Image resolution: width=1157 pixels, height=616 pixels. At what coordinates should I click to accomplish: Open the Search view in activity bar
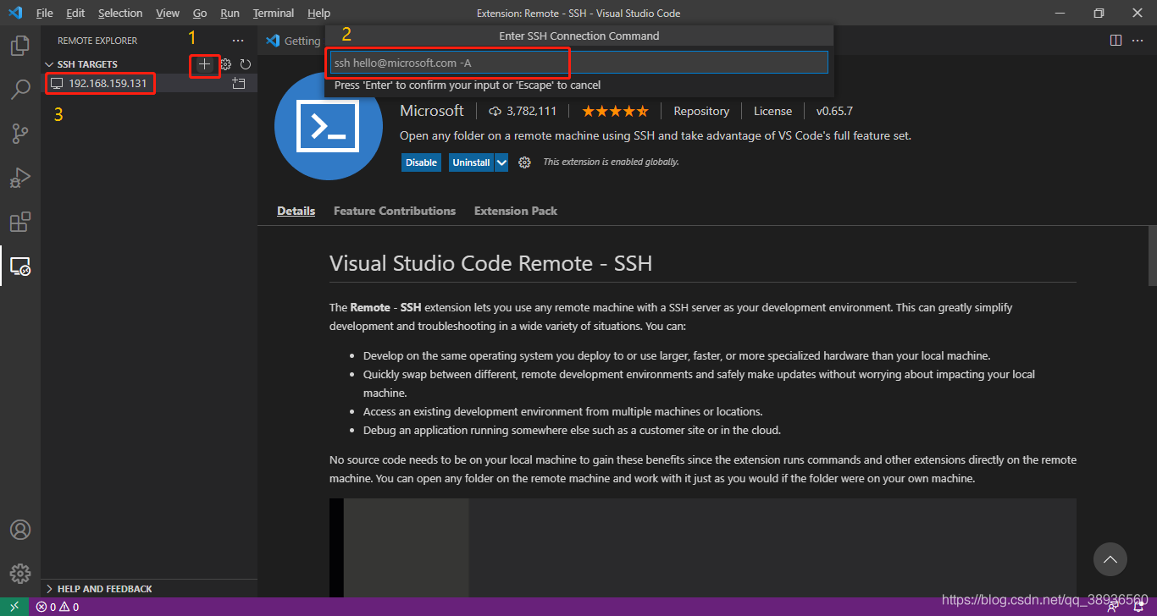20,89
